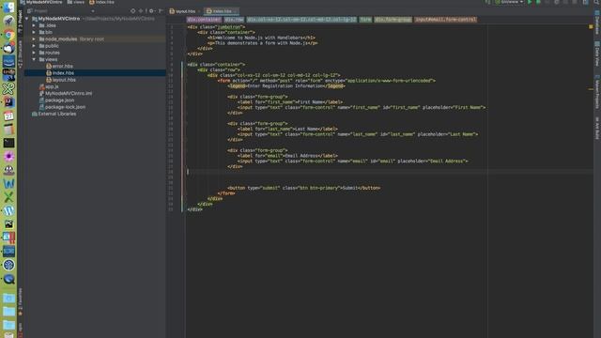The width and height of the screenshot is (601, 338).
Task: Expand the bin folder
Action: [x=34, y=32]
